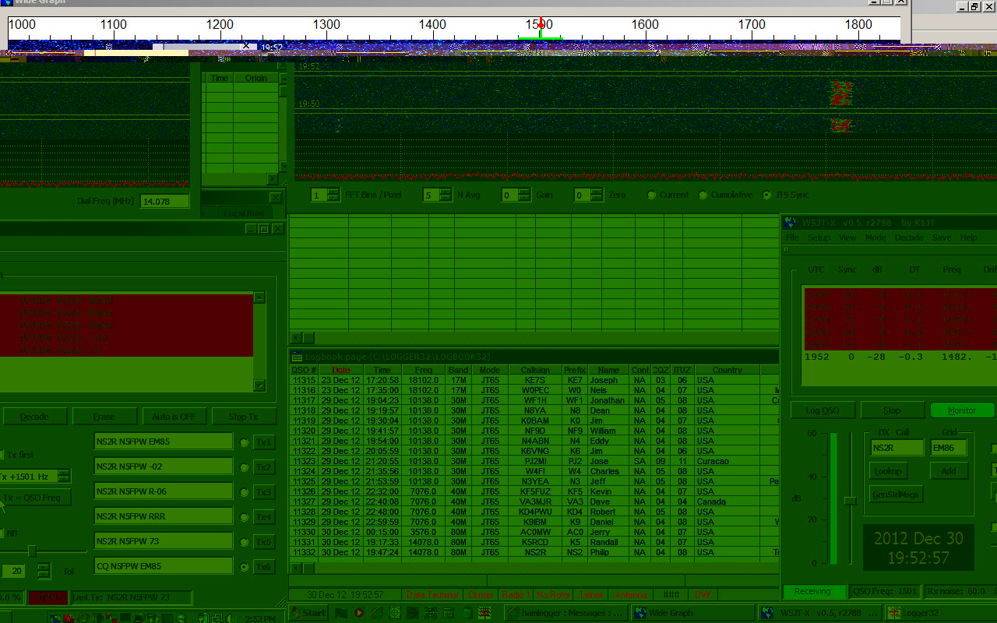Open the Decode menu in WSJT-X
Viewport: 997px width, 623px height.
tap(909, 238)
